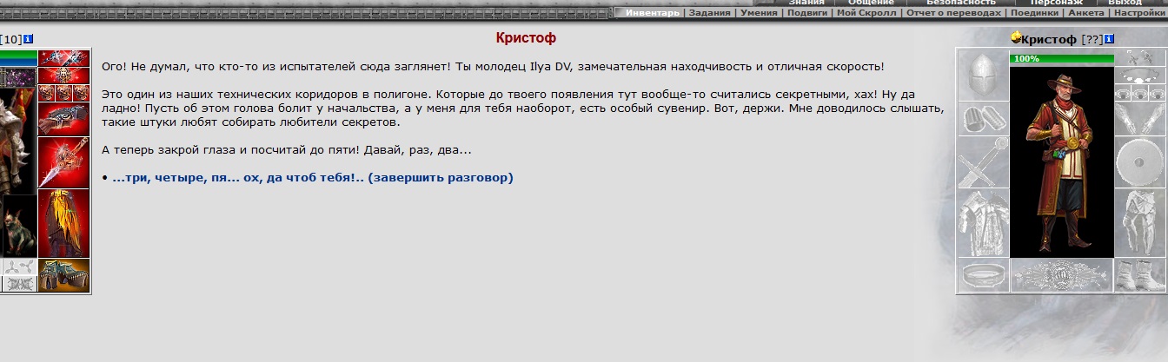Click Кристоф's name label above portrait
This screenshot has width=1168, height=362.
(x=1049, y=39)
